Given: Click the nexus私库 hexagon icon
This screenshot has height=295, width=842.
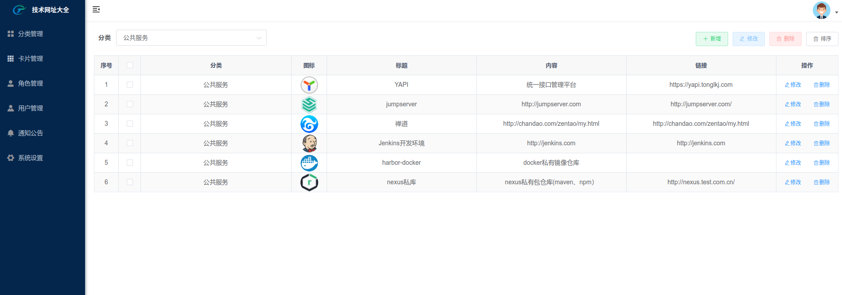Looking at the screenshot, I should click(x=309, y=182).
